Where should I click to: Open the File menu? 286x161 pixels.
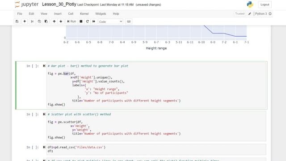pos(20,14)
